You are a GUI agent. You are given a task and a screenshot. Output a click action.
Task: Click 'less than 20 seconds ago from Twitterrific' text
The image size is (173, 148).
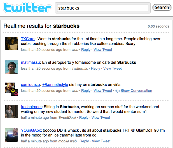[55, 69]
